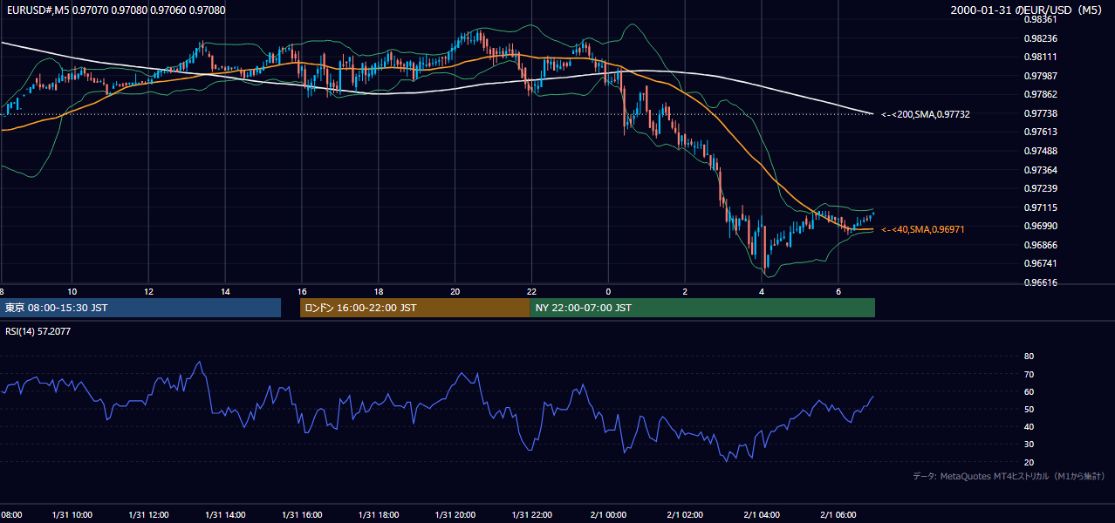Select the NY 22:00-07:00 JST session bar

tap(702, 308)
